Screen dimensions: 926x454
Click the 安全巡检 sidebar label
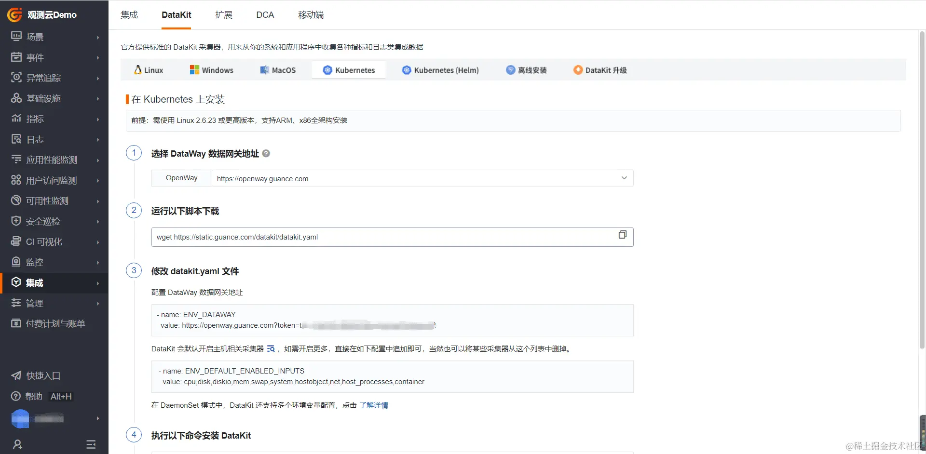coord(43,221)
